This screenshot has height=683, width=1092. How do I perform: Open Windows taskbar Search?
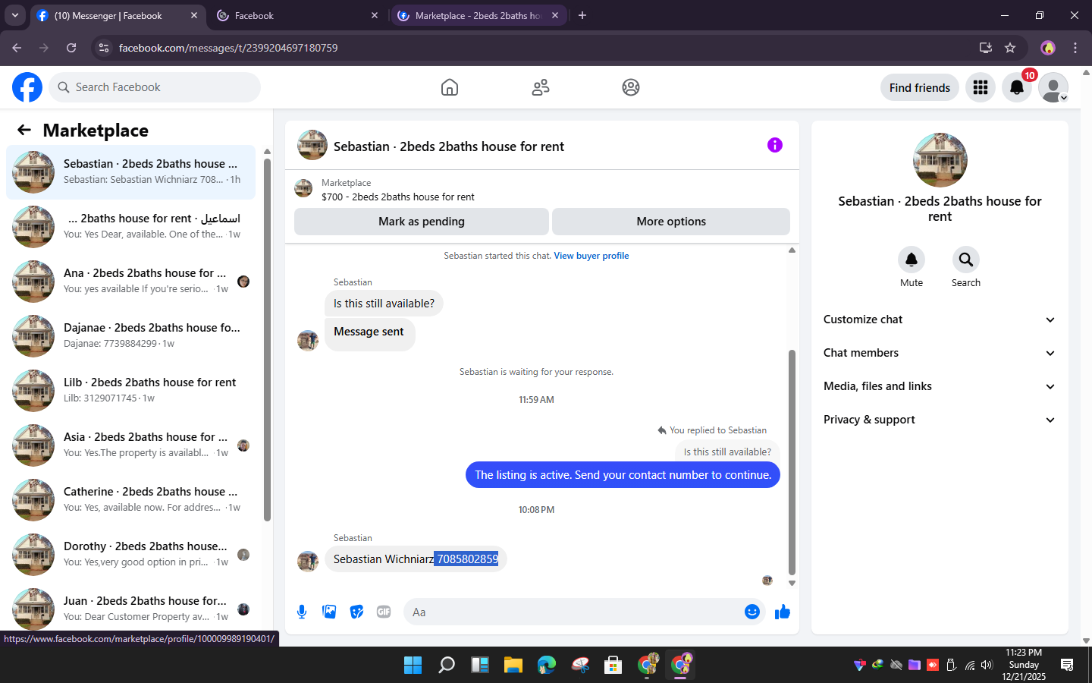(x=447, y=665)
